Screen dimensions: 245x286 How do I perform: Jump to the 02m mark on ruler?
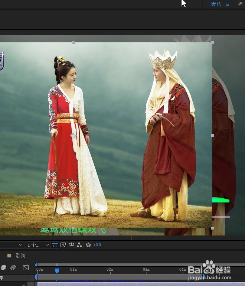[x=110, y=269]
